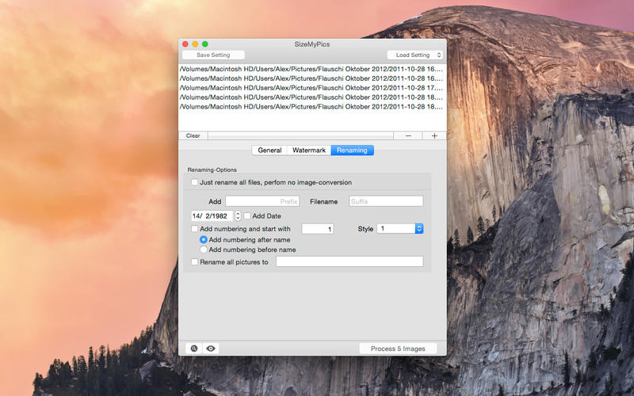
Task: Click the eye preview icon button
Action: [211, 348]
